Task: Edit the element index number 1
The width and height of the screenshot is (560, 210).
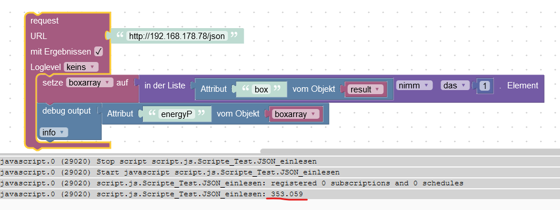Action: pyautogui.click(x=485, y=85)
